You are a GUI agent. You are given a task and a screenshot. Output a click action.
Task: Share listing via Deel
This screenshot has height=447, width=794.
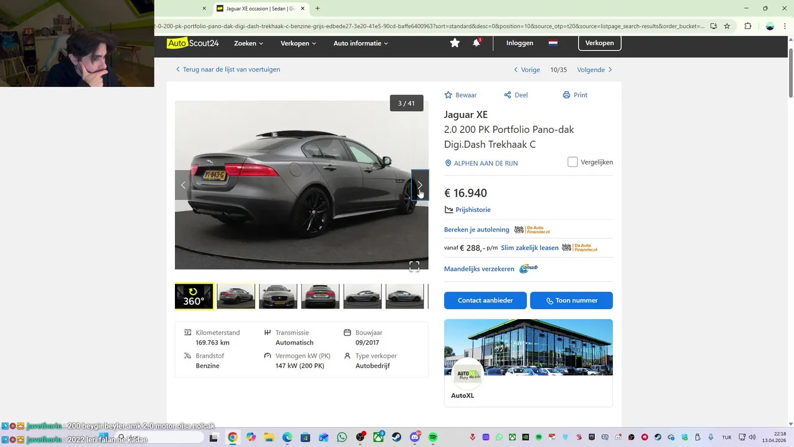[x=515, y=95]
